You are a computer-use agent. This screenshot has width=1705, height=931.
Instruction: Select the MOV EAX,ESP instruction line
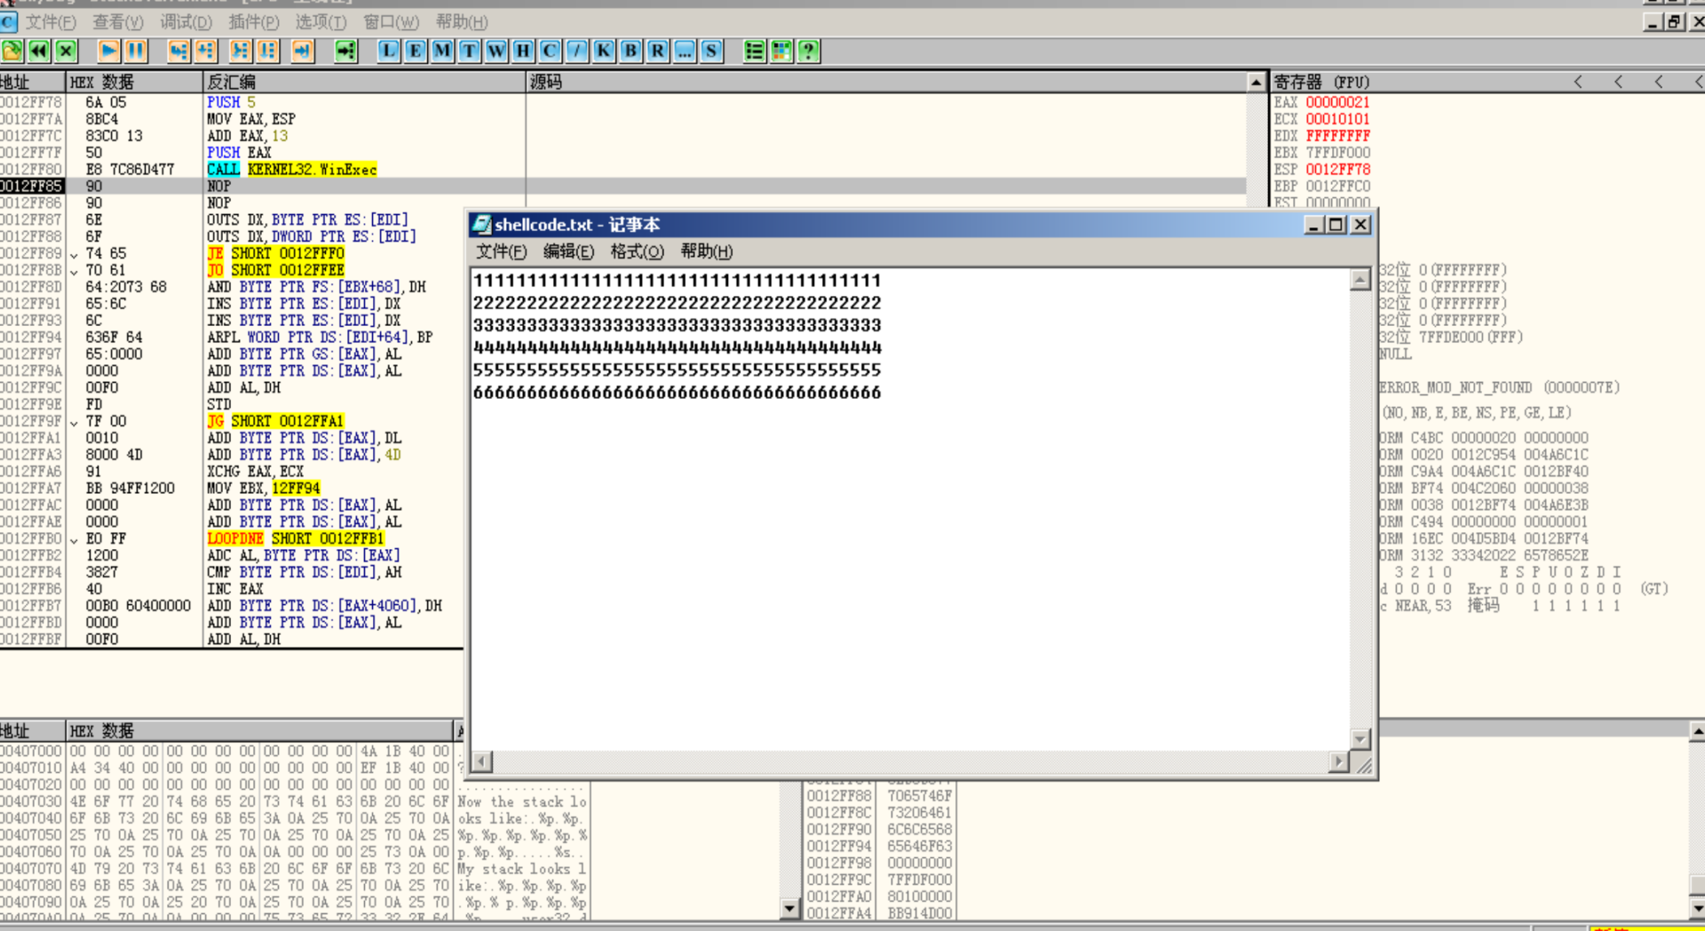tap(251, 119)
